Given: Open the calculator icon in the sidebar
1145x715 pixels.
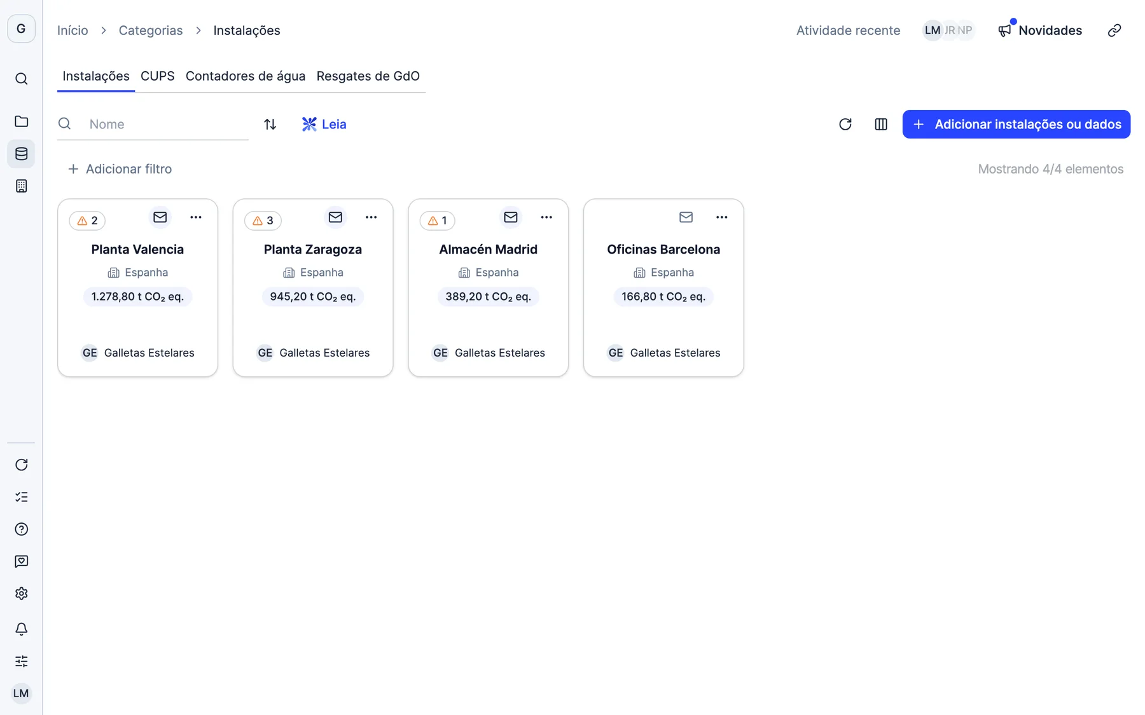Looking at the screenshot, I should 21,186.
